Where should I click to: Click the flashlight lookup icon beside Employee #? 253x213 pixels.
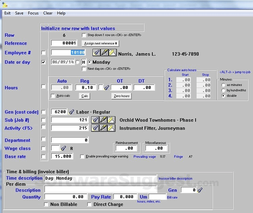tap(96, 53)
